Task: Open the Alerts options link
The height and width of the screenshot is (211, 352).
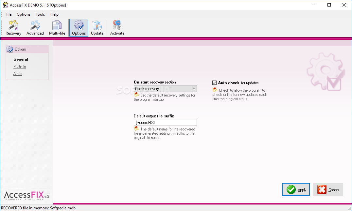Action: pyautogui.click(x=18, y=74)
